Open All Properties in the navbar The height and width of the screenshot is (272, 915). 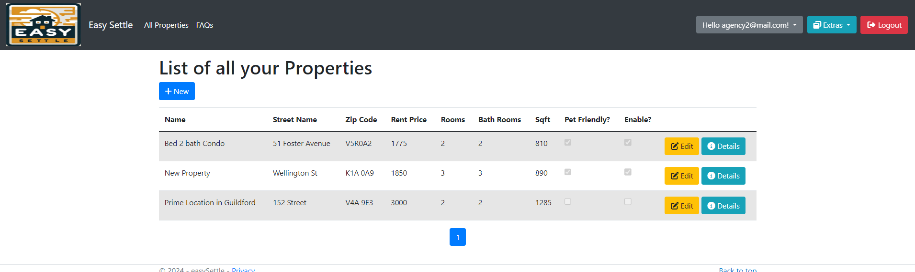pyautogui.click(x=166, y=25)
